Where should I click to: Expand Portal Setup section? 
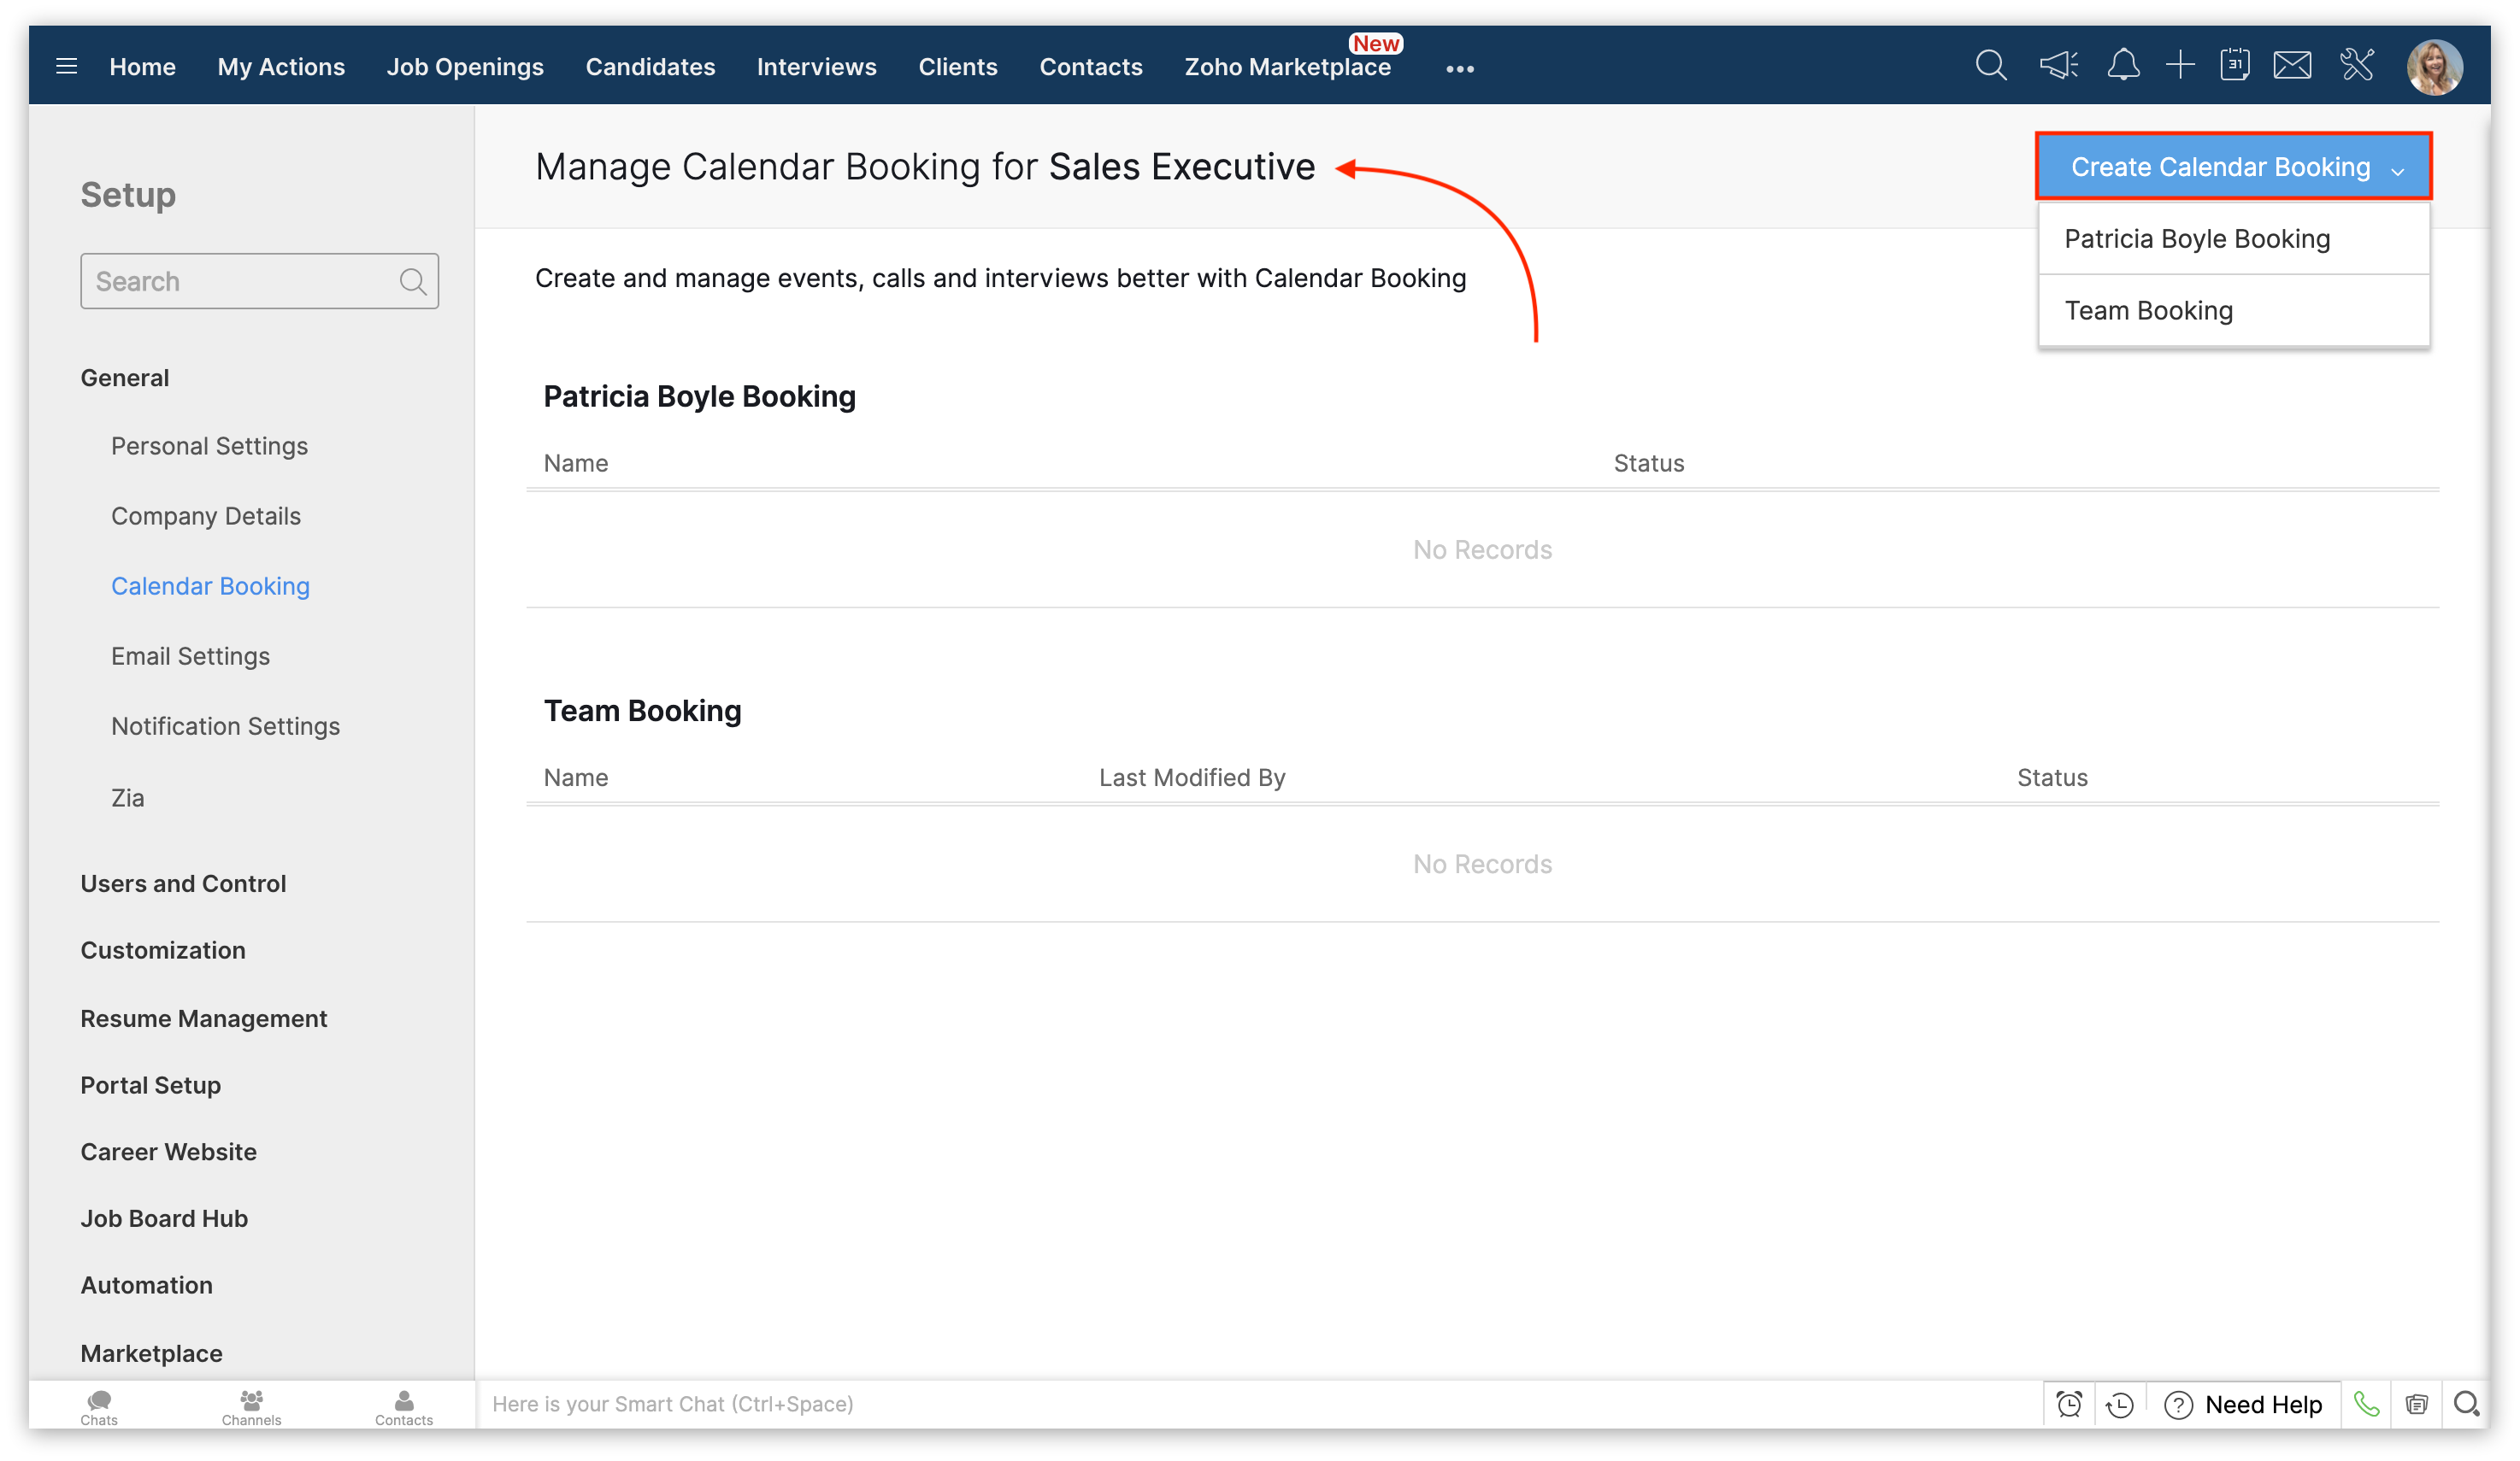tap(150, 1085)
